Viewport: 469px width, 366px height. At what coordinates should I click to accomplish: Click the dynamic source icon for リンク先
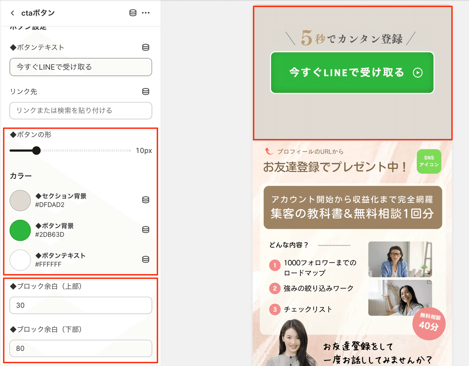pos(145,91)
